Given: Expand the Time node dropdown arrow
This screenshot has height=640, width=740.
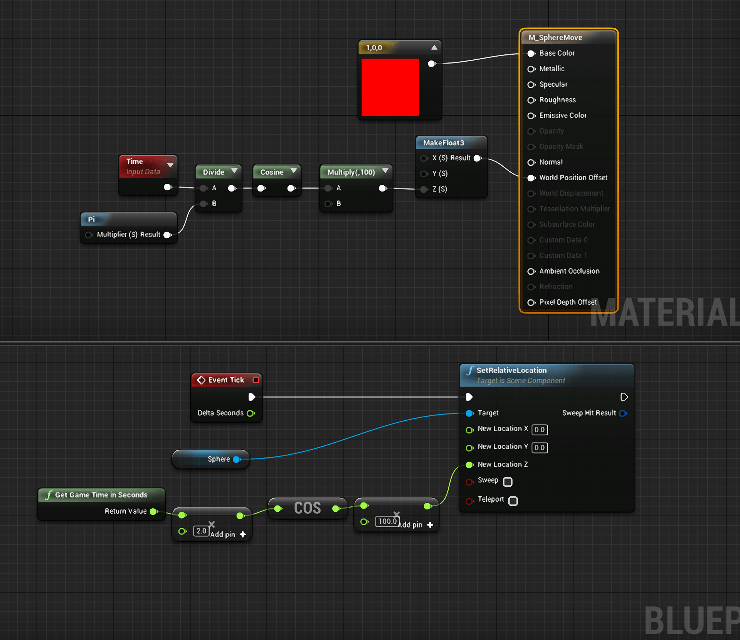Looking at the screenshot, I should pyautogui.click(x=170, y=165).
